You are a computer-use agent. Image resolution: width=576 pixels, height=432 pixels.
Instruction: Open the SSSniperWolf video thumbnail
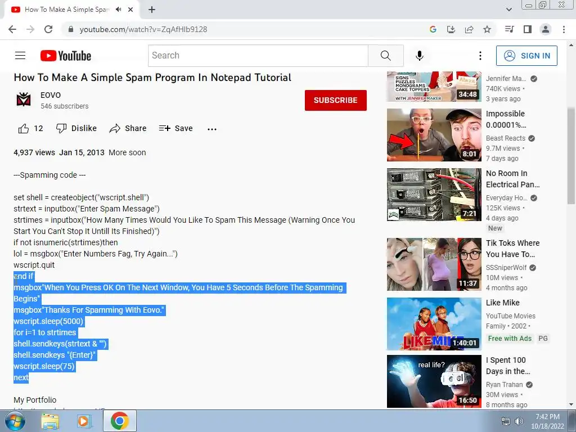(434, 264)
